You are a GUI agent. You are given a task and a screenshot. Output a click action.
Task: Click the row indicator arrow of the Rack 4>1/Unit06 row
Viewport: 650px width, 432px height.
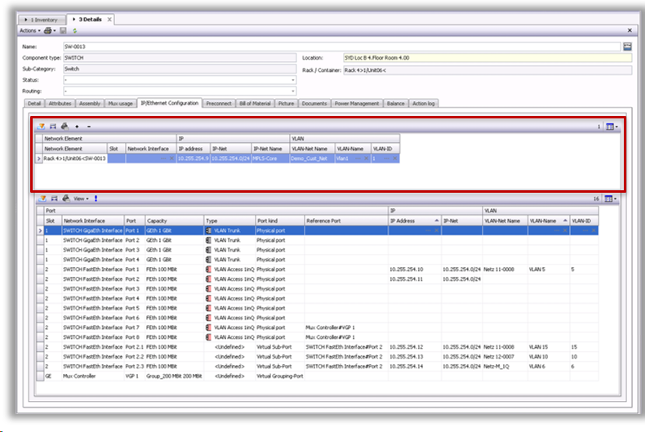[x=39, y=158]
